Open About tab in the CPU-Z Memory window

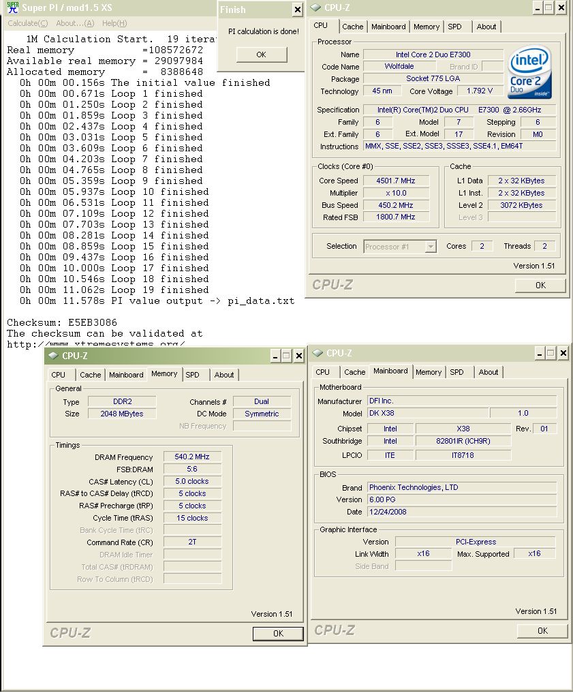tap(224, 375)
